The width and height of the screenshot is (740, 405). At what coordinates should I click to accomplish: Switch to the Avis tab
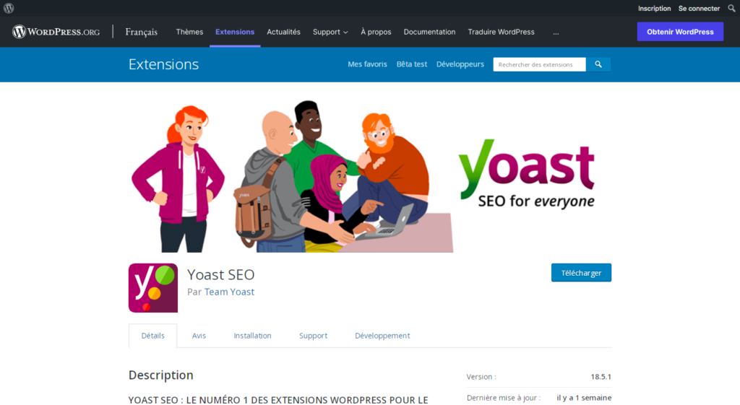(x=199, y=336)
